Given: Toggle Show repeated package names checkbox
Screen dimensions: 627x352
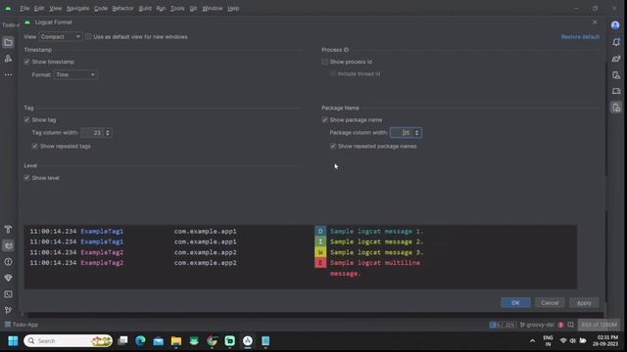Looking at the screenshot, I should click(333, 146).
